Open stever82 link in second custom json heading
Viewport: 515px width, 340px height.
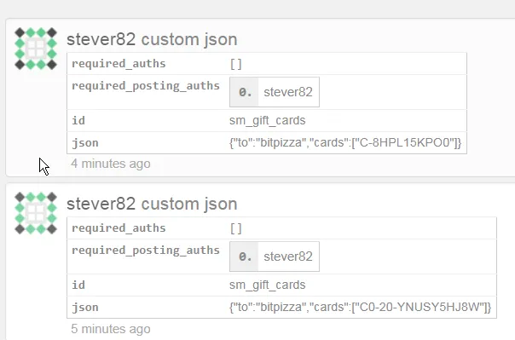click(101, 204)
